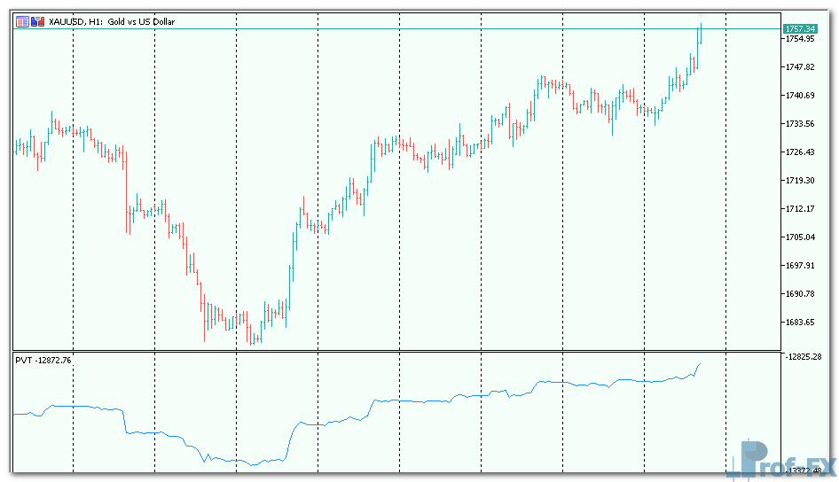Click the 1712.17 price scale label
Screen dimensions: 839x482
point(800,209)
